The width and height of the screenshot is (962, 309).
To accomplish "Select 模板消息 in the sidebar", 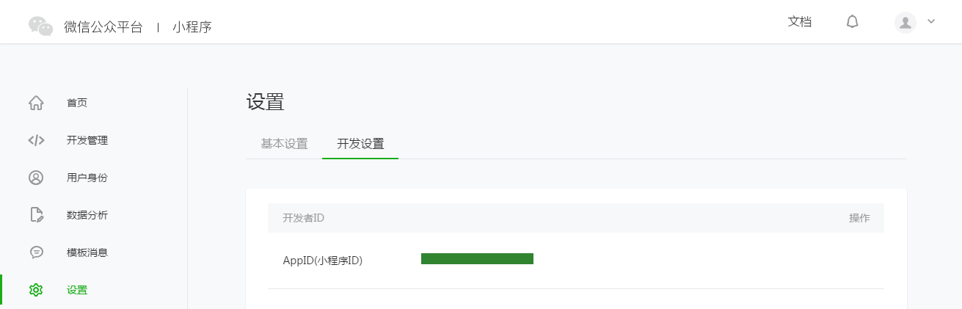I will [87, 252].
